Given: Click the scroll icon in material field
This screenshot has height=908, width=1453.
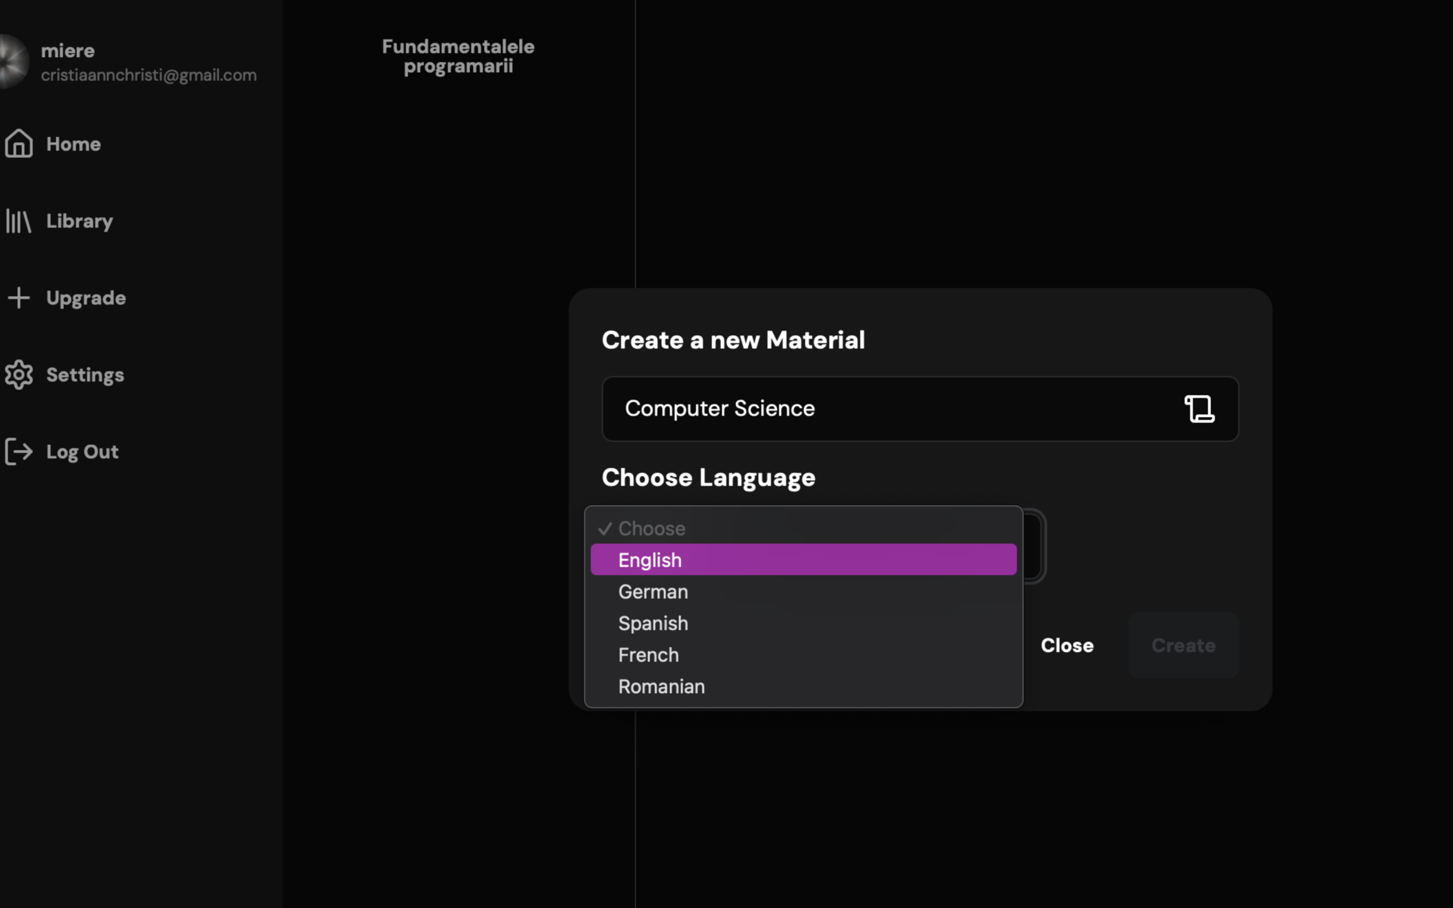Looking at the screenshot, I should (x=1199, y=409).
